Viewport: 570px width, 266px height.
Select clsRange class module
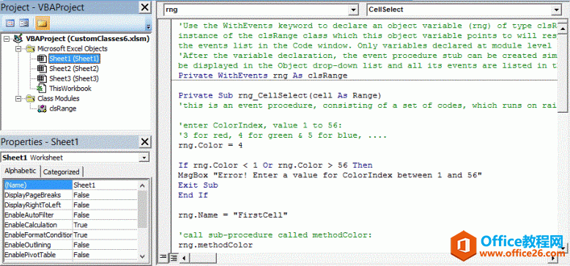click(x=62, y=108)
